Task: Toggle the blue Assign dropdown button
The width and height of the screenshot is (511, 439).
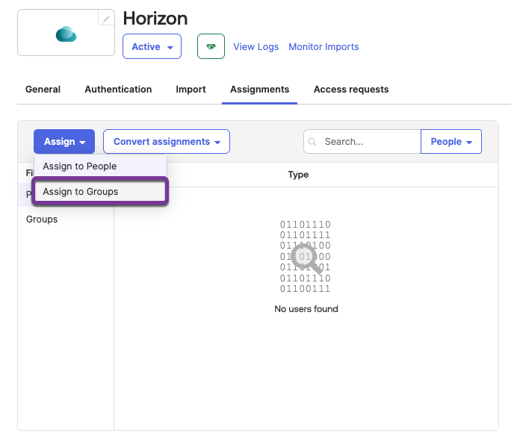Action: [x=64, y=142]
